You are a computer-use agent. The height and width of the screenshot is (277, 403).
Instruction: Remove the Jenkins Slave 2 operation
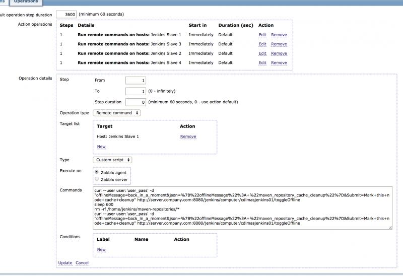(x=279, y=53)
